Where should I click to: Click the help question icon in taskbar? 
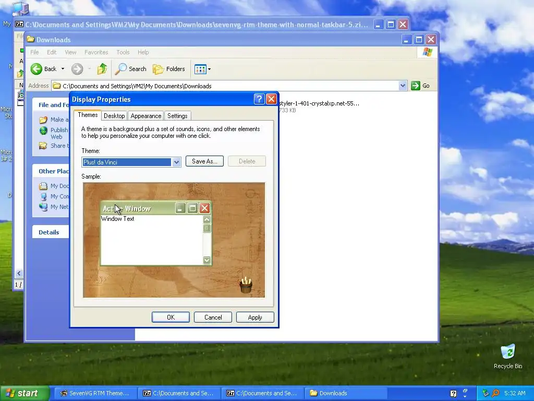point(453,394)
